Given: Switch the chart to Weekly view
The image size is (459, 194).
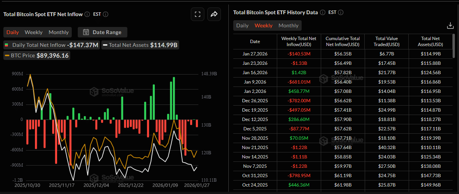Looking at the screenshot, I should pos(33,32).
